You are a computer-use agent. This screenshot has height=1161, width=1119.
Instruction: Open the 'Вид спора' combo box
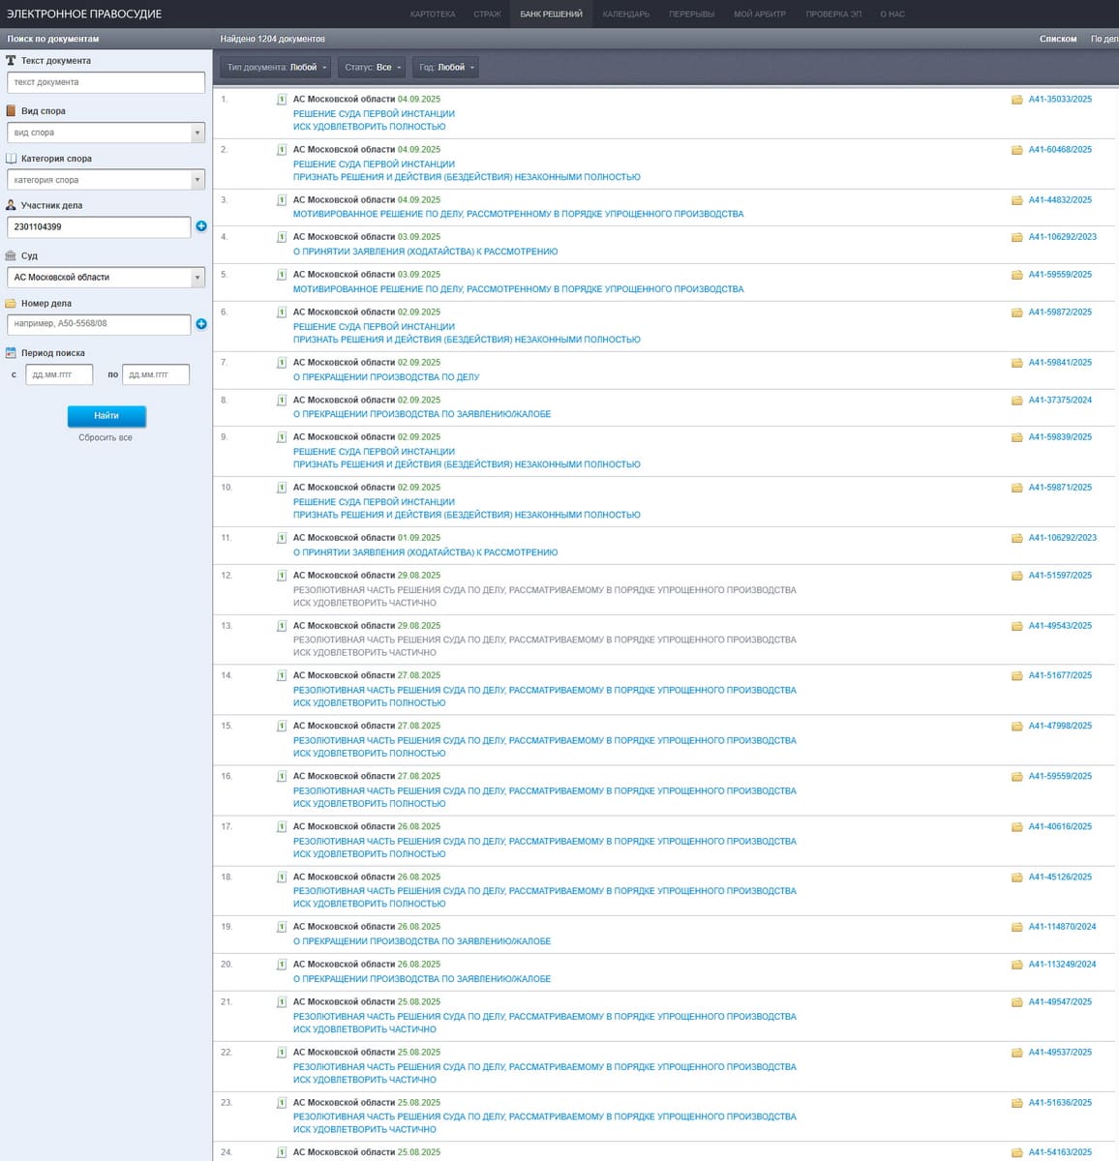point(106,133)
